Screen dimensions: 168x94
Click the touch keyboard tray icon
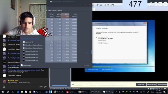pos(153,92)
